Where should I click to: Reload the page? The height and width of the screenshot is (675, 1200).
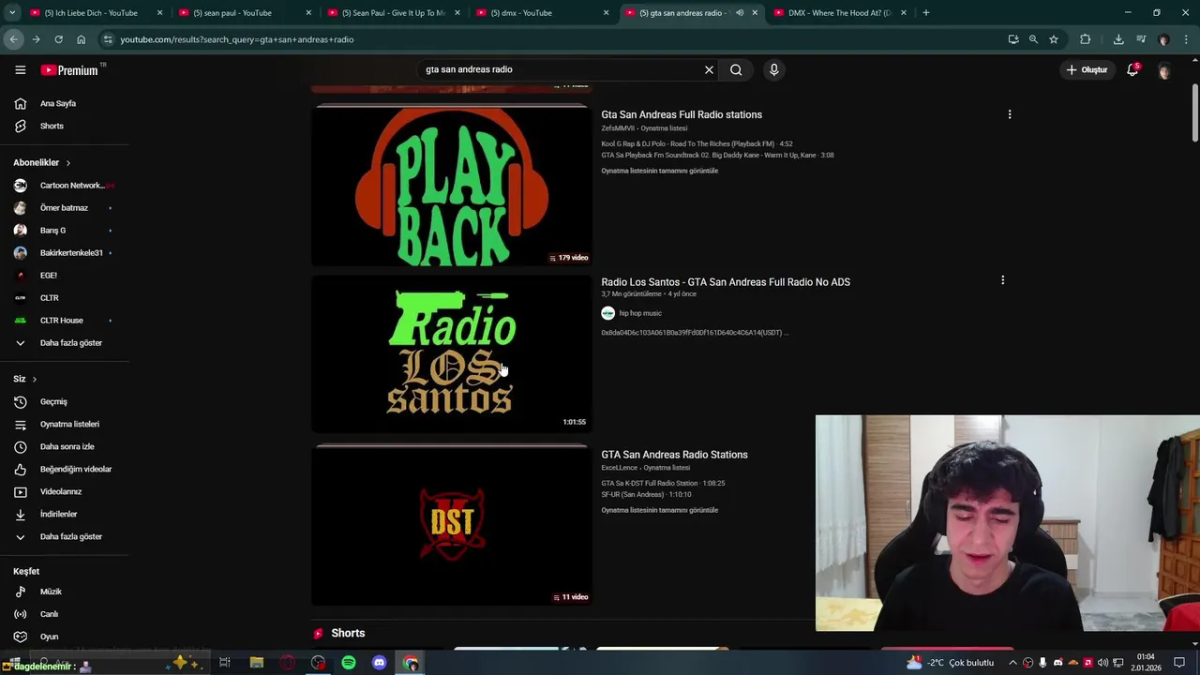[x=58, y=39]
